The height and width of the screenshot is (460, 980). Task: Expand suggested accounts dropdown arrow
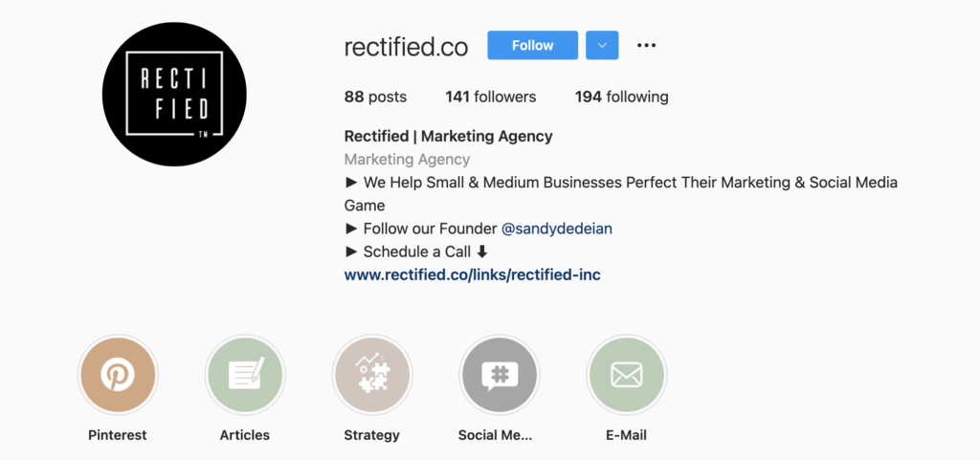602,45
